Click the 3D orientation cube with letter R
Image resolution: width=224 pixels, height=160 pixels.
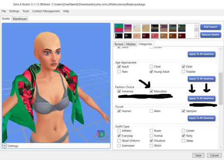[x=101, y=134]
